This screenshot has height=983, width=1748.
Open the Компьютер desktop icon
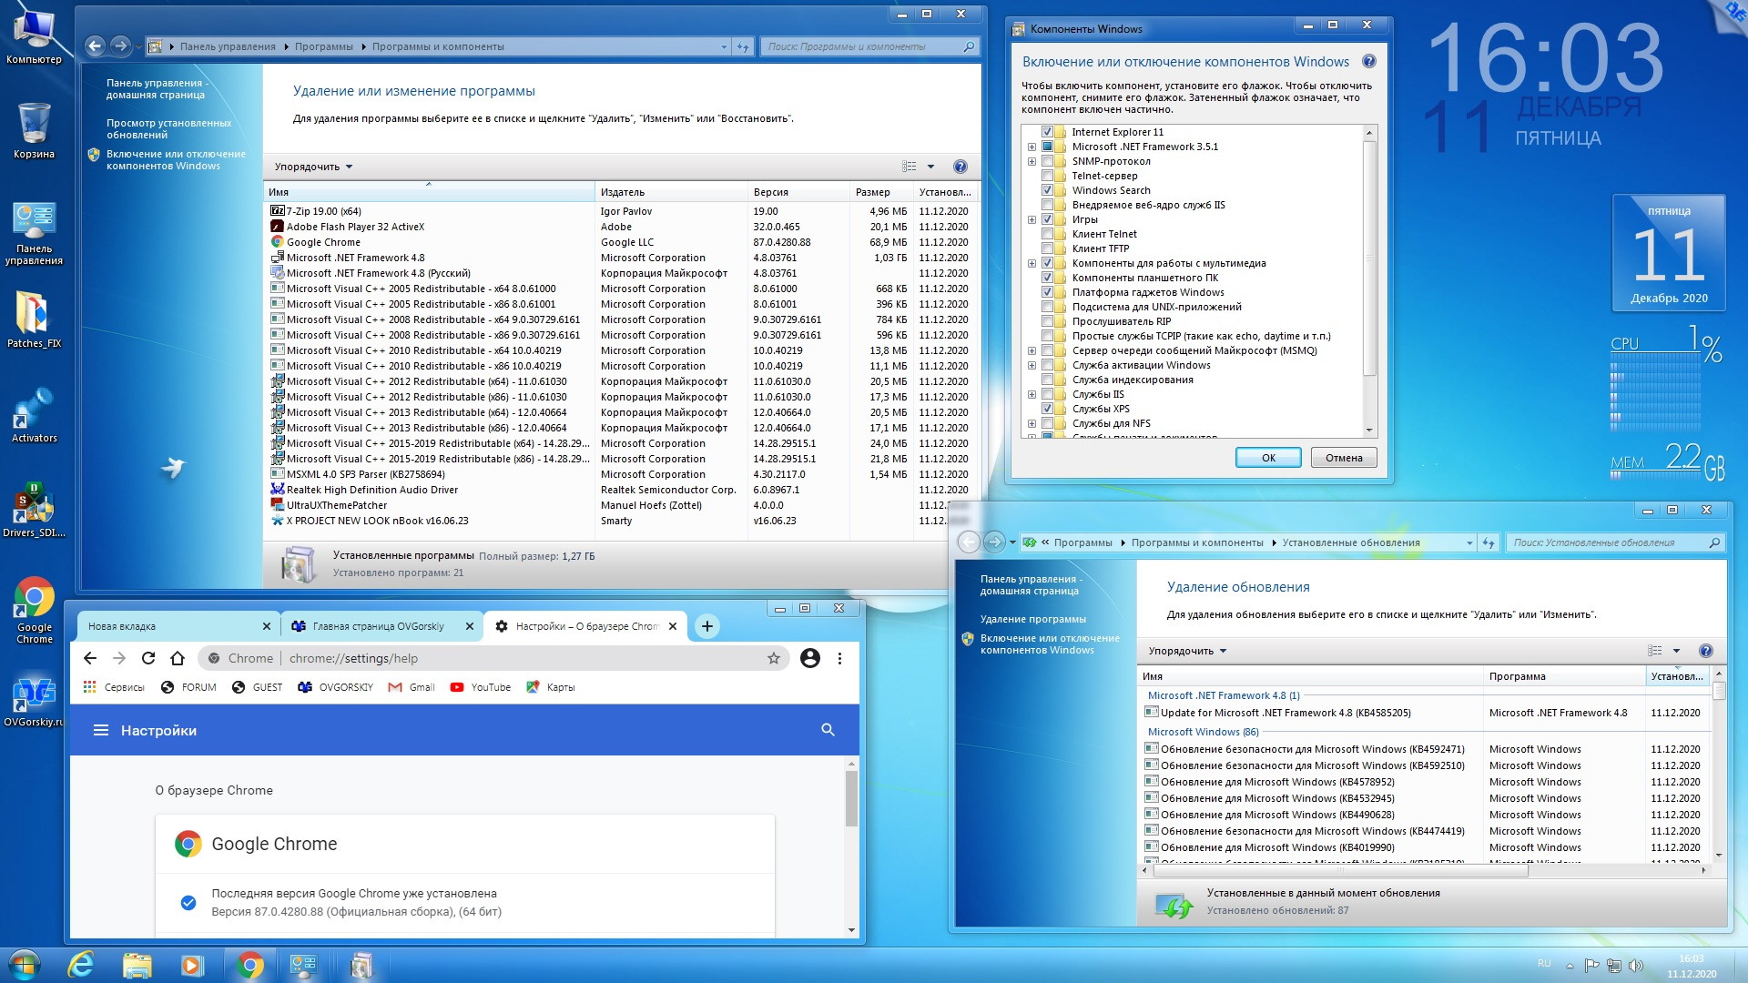pos(34,35)
